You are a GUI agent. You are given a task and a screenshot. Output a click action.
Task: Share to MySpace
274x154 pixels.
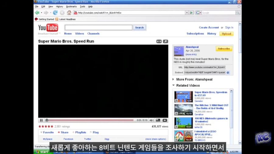(48, 139)
